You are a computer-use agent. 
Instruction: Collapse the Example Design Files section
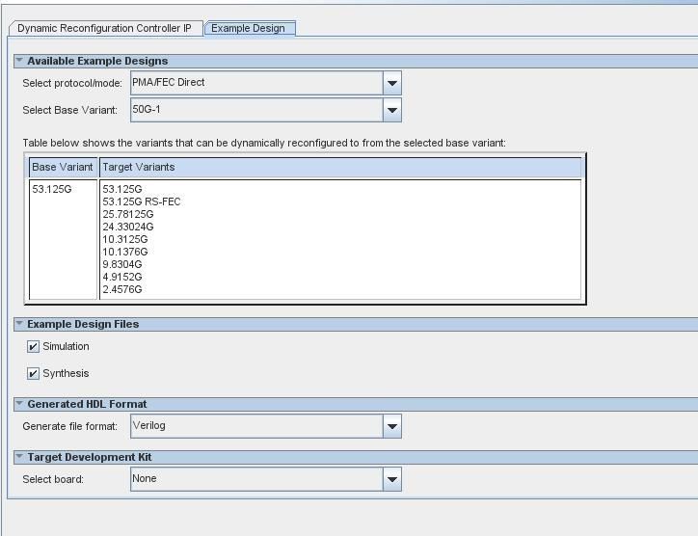19,324
